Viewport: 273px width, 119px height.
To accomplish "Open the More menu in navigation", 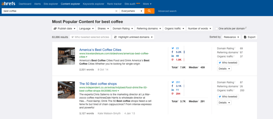I will pos(147,4).
